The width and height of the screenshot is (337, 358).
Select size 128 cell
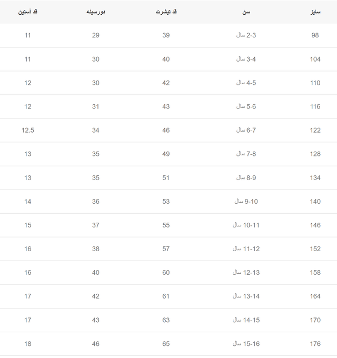point(315,154)
